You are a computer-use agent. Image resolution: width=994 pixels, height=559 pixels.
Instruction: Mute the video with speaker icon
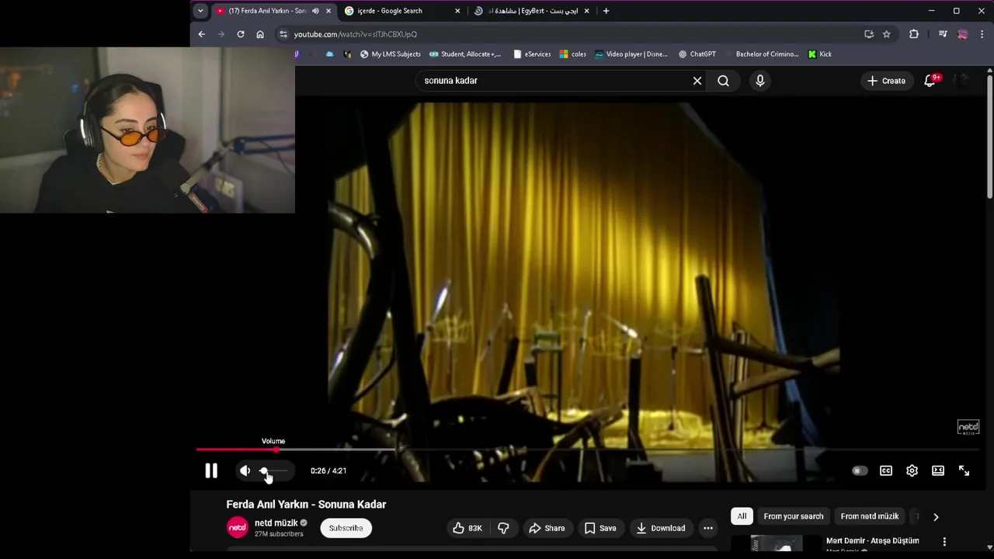[x=245, y=470]
